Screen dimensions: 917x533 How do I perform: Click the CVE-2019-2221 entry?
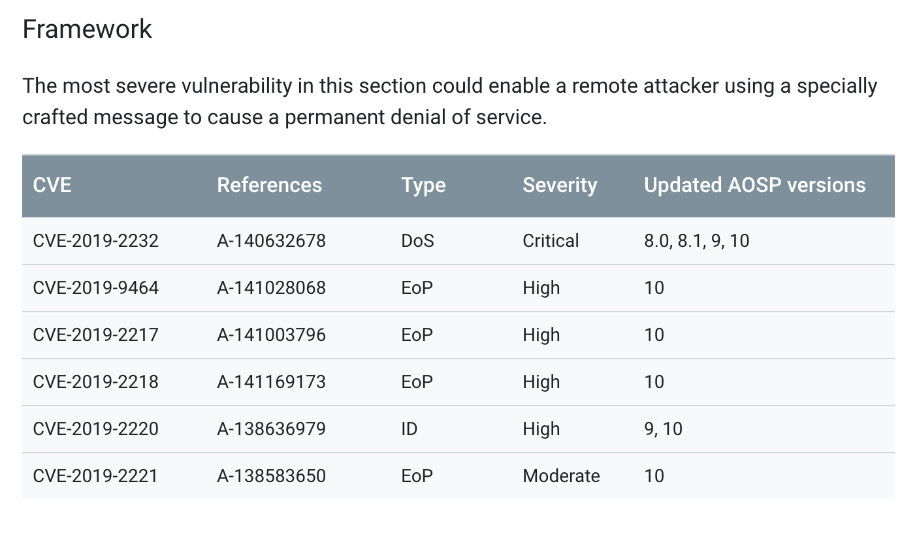point(95,476)
